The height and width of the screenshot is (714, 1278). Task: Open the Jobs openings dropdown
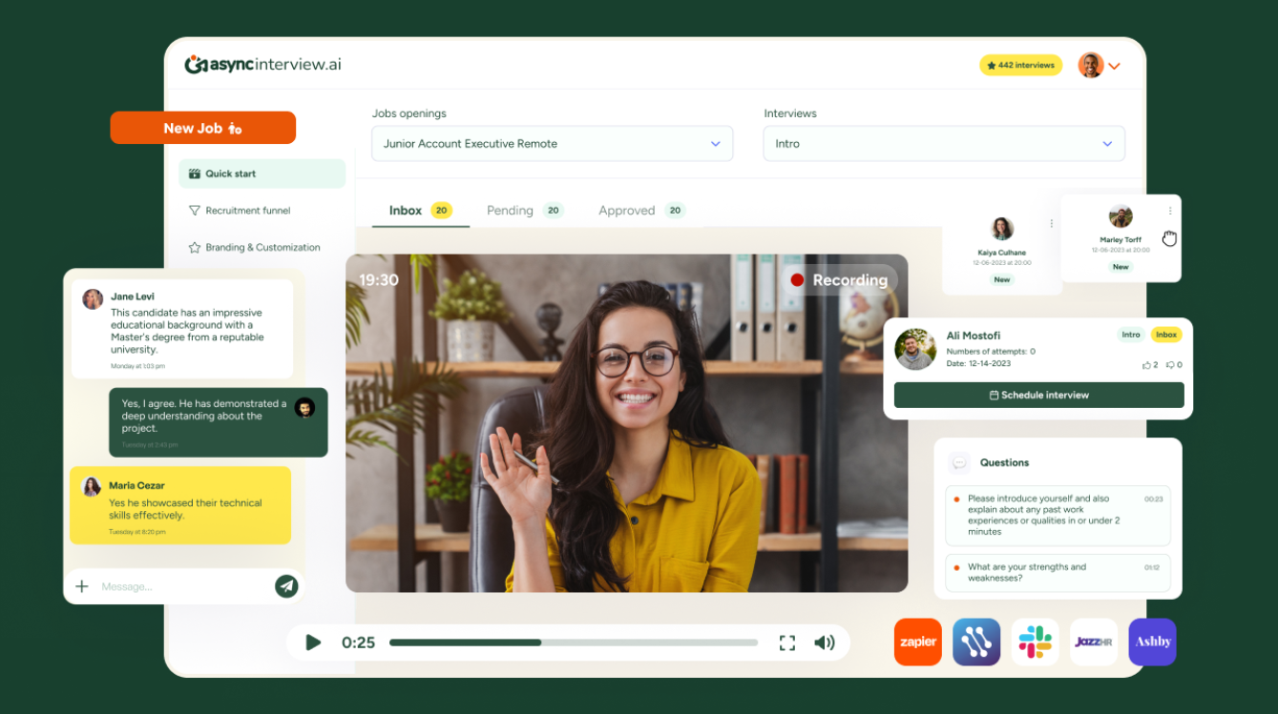pos(552,143)
